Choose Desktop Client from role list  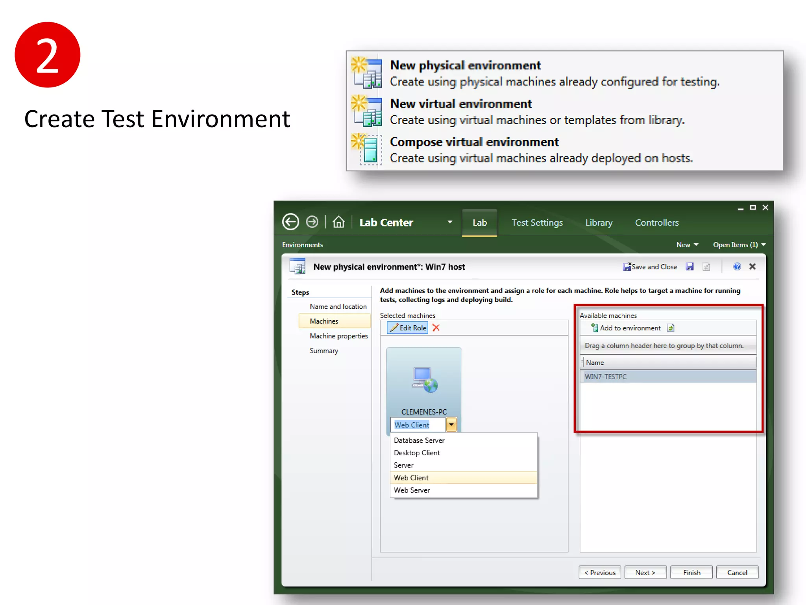[463, 453]
